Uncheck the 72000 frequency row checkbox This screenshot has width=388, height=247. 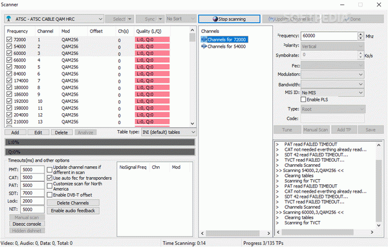[x=9, y=39]
